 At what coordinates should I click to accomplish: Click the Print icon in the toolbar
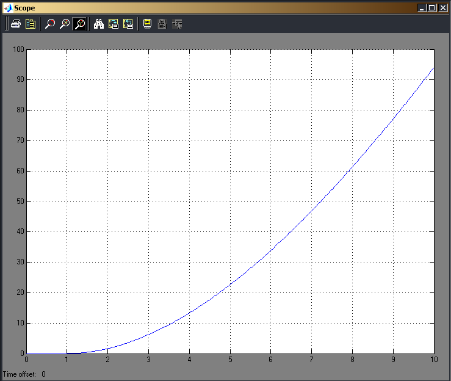[16, 24]
